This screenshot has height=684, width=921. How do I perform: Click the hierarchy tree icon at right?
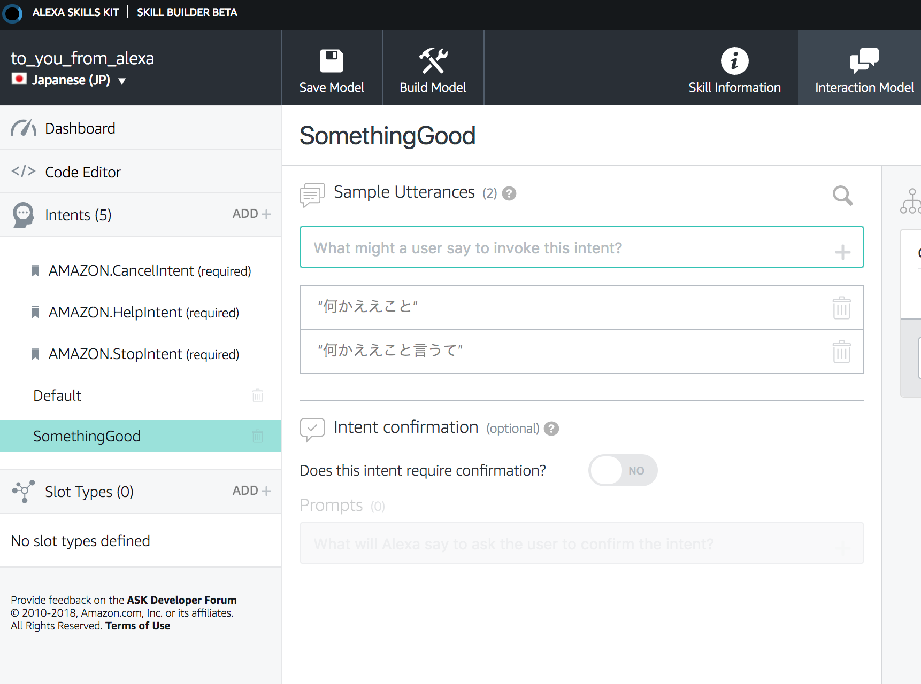coord(910,201)
